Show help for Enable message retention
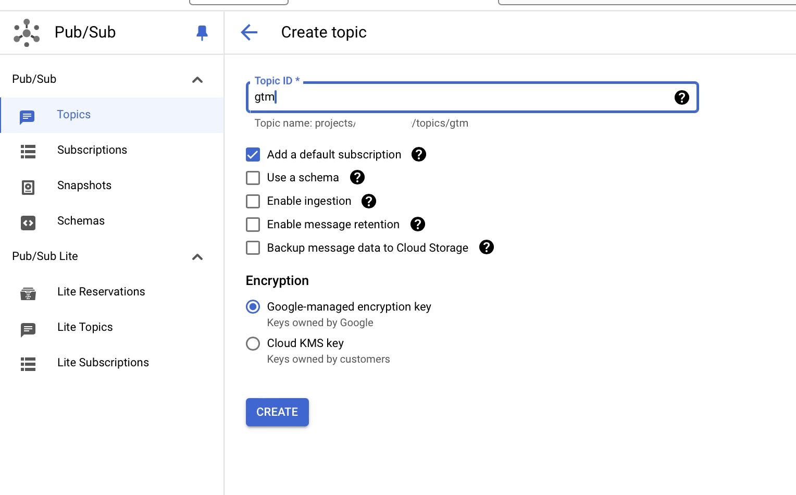The height and width of the screenshot is (495, 796). (x=418, y=224)
